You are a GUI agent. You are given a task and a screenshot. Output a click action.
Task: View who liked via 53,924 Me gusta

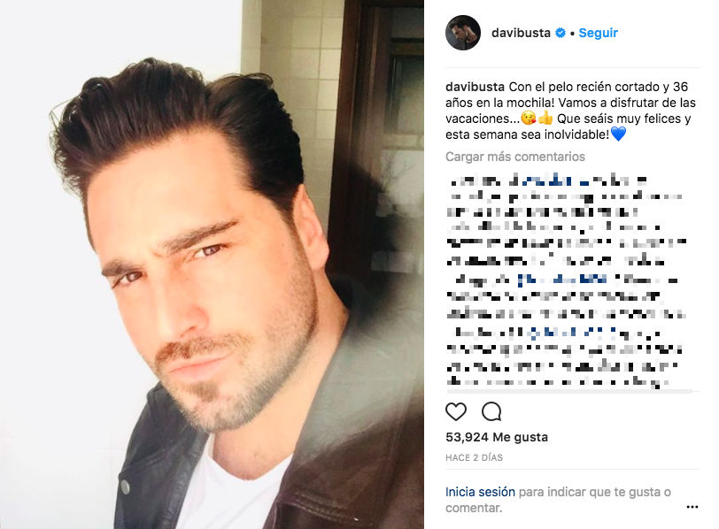(x=497, y=437)
